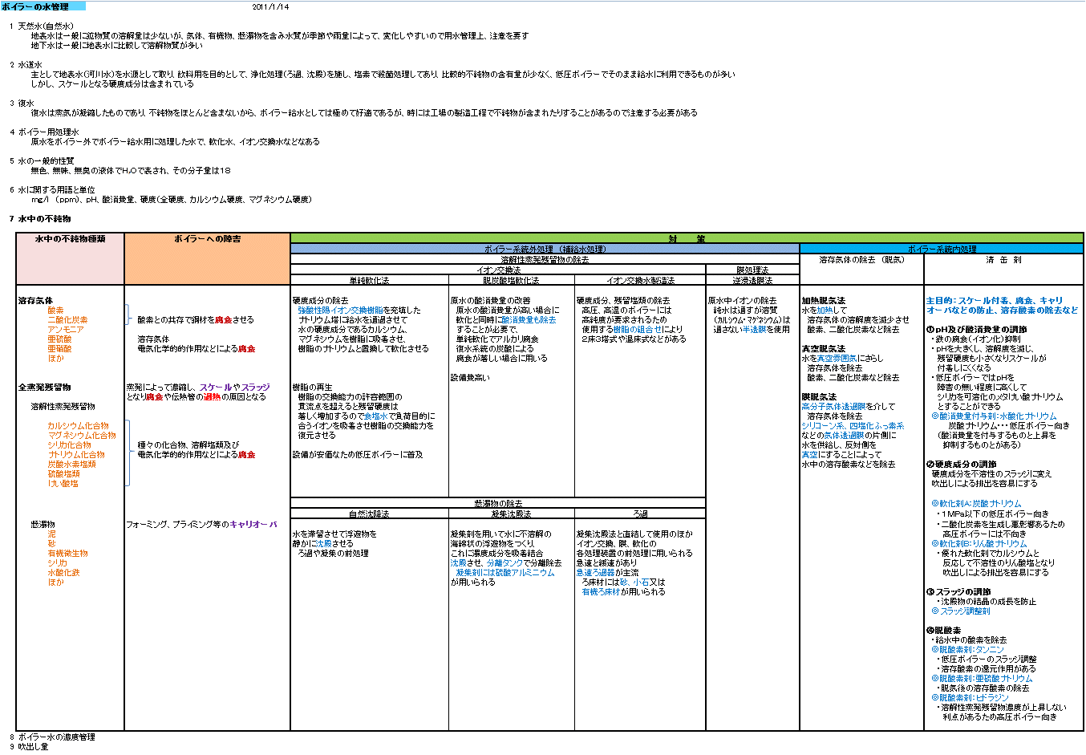Click blue text ◎脱酸素剤:ヒドラジン

tap(971, 698)
